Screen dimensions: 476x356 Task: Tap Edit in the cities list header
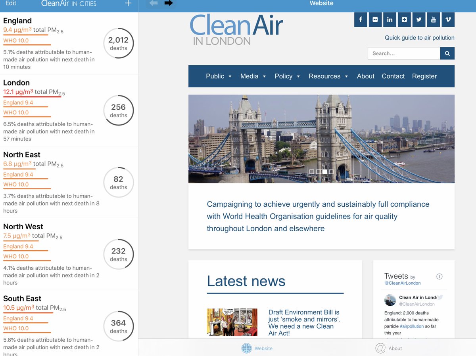tap(11, 3)
